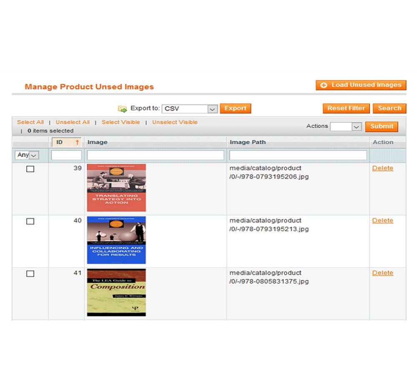Click the path text ending in 978-0793195206.jpg
Viewport: 417px width, 391px height.
(269, 173)
